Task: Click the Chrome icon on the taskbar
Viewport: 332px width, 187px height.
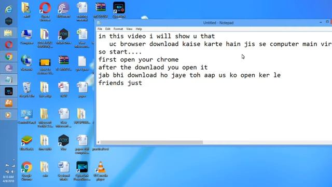Action: click(9, 57)
